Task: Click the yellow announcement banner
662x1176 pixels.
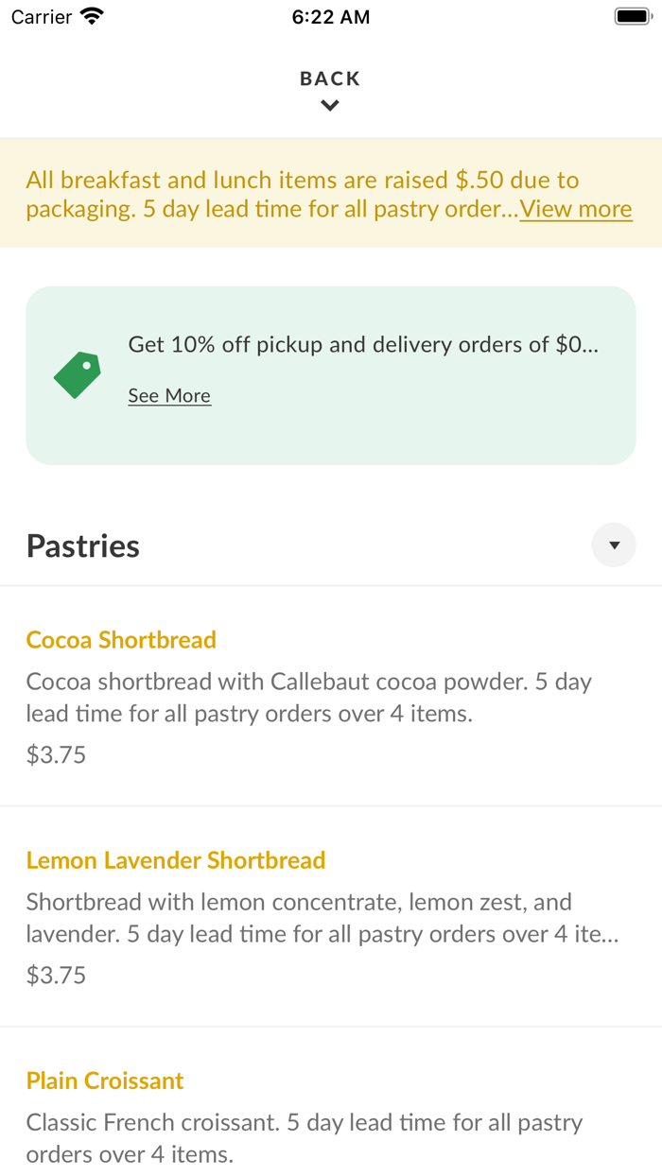Action: point(331,194)
